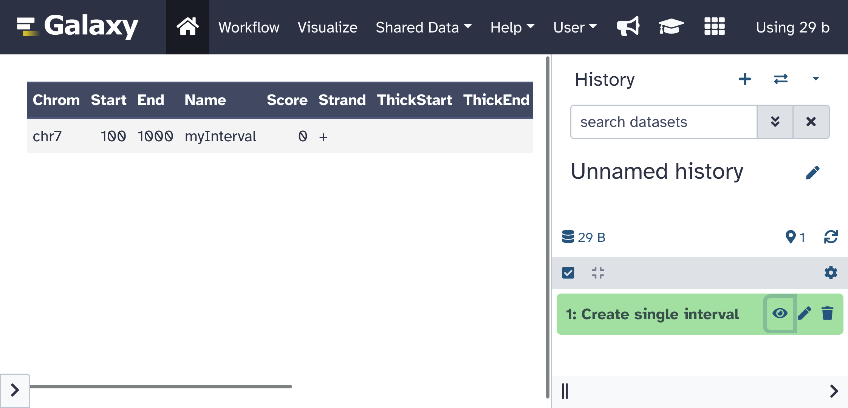Open the megaphone notifications icon
Viewport: 848px width, 408px height.
pyautogui.click(x=628, y=26)
